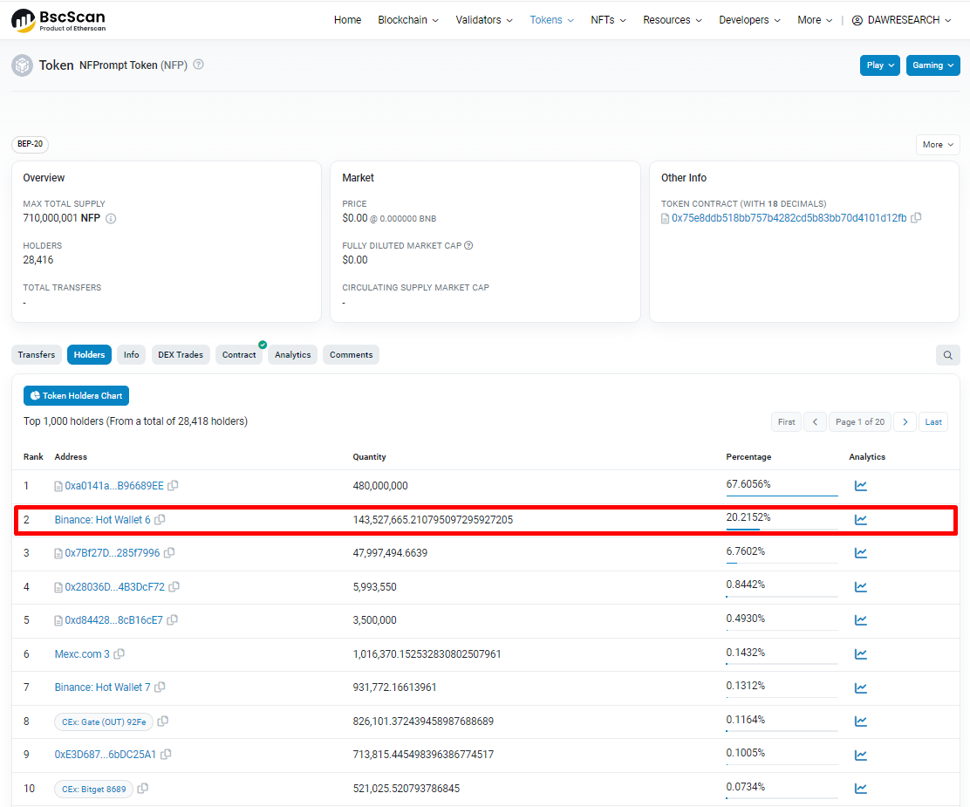Expand the Tokens menu
The width and height of the screenshot is (970, 807).
pyautogui.click(x=552, y=20)
